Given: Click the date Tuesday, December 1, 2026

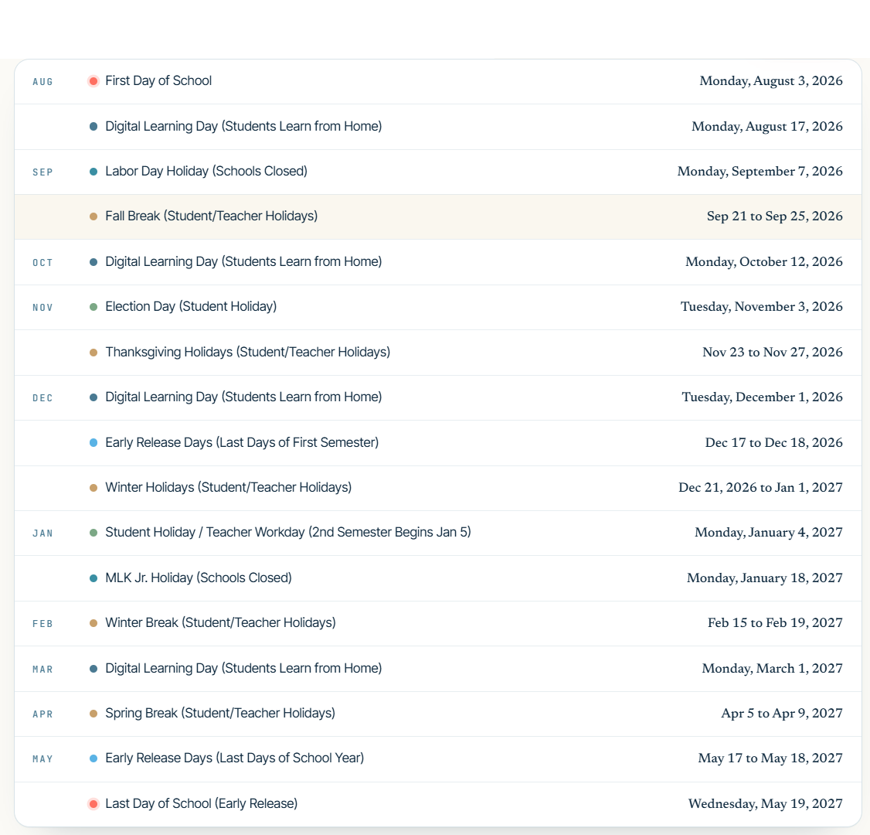Looking at the screenshot, I should pos(762,397).
